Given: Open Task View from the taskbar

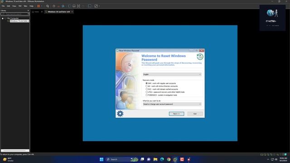Looking at the screenshot, I should pyautogui.click(x=142, y=159).
